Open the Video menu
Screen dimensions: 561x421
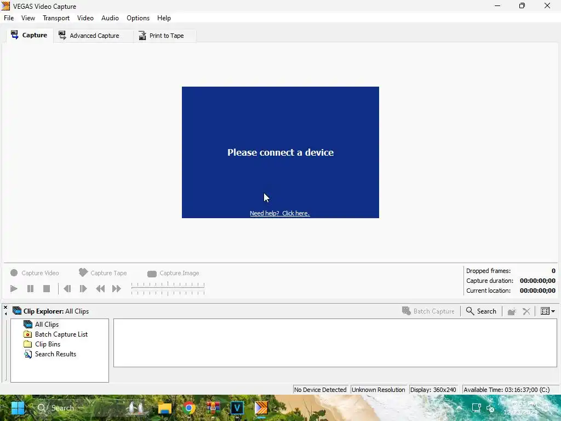point(85,18)
